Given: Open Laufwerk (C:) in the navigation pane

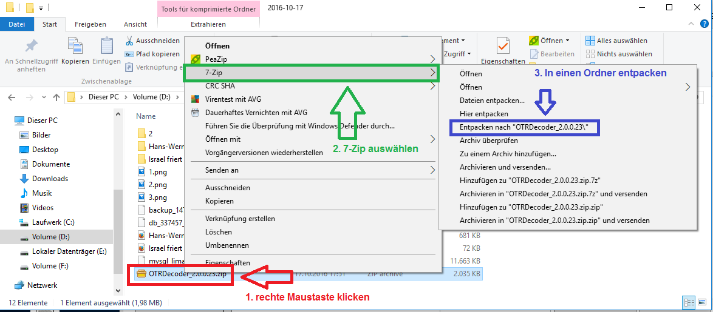Looking at the screenshot, I should point(53,222).
